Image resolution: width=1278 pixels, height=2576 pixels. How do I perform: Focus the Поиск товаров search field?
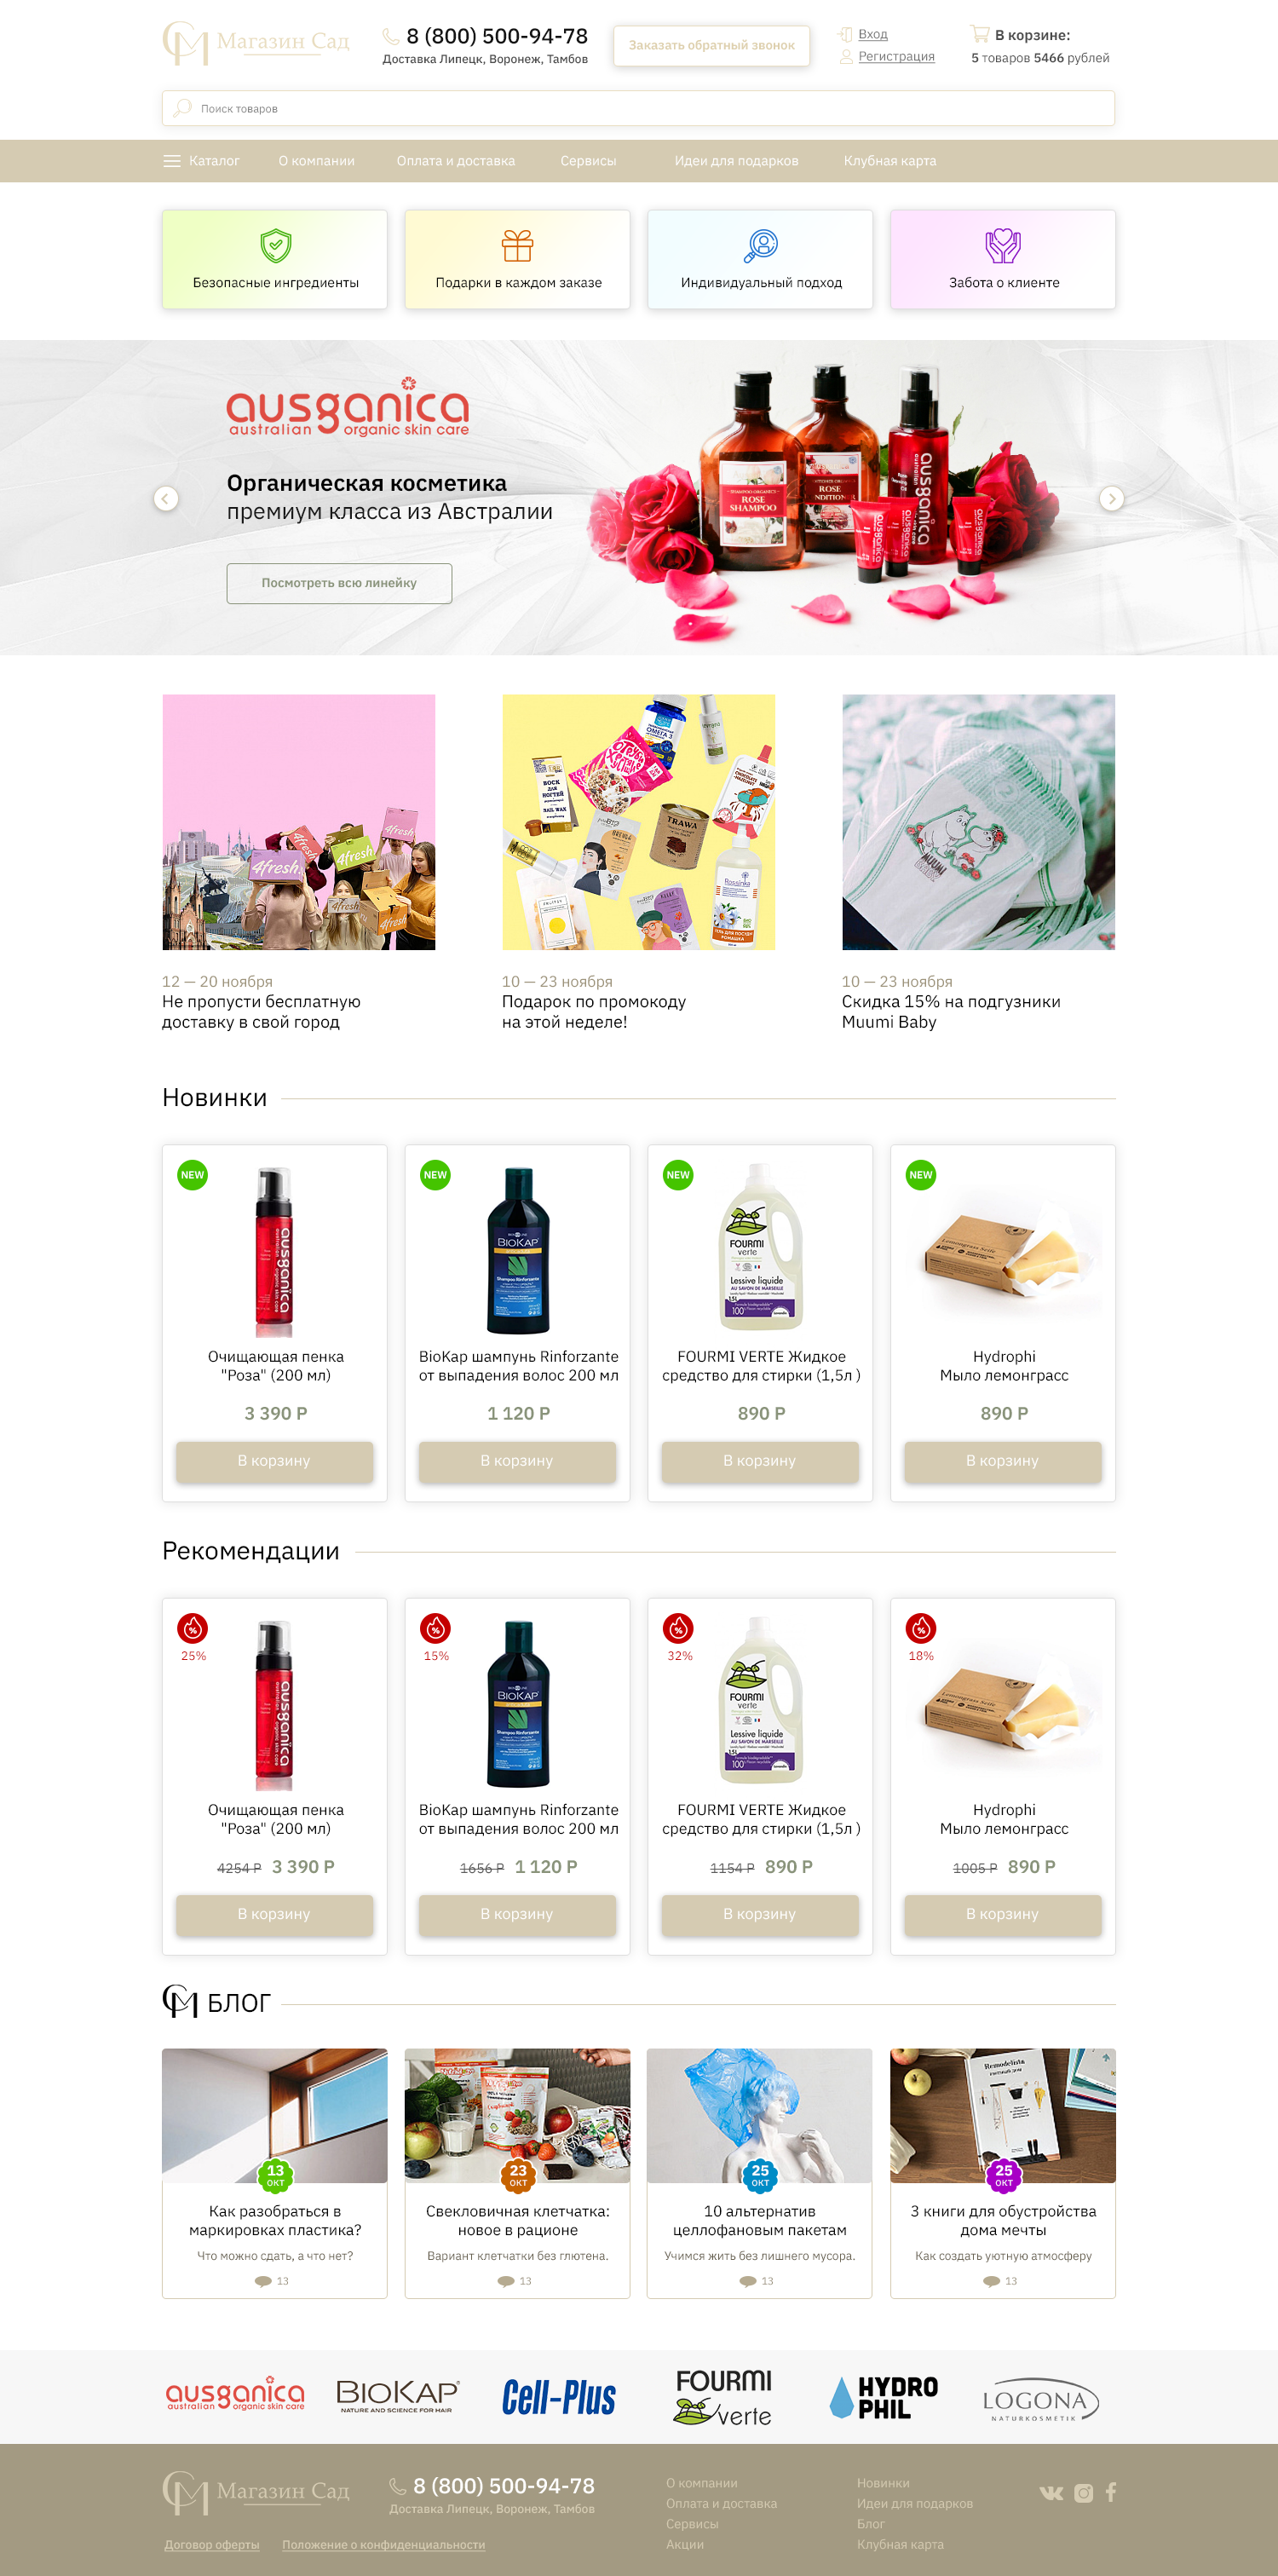[x=638, y=108]
